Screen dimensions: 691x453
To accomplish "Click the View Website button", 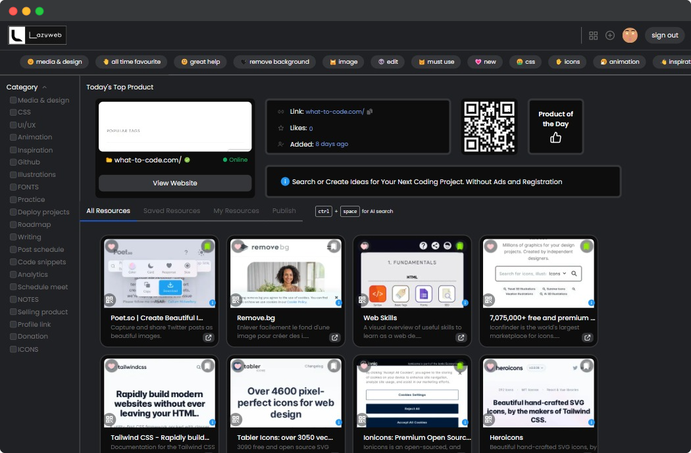I will [174, 183].
